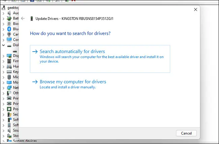This screenshot has height=144, width=219.
Task: Click the Batteries icon in the device tree
Action: pyautogui.click(x=9, y=18)
